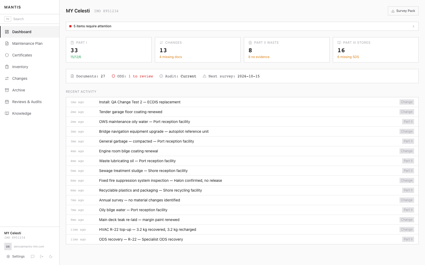The height and width of the screenshot is (265, 425).
Task: Open the Dashboard menu item
Action: pos(30,32)
